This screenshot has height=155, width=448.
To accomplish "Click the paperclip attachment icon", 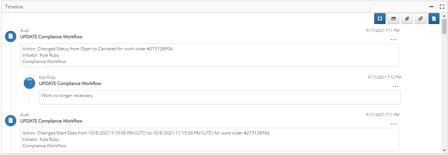I will click(x=406, y=18).
